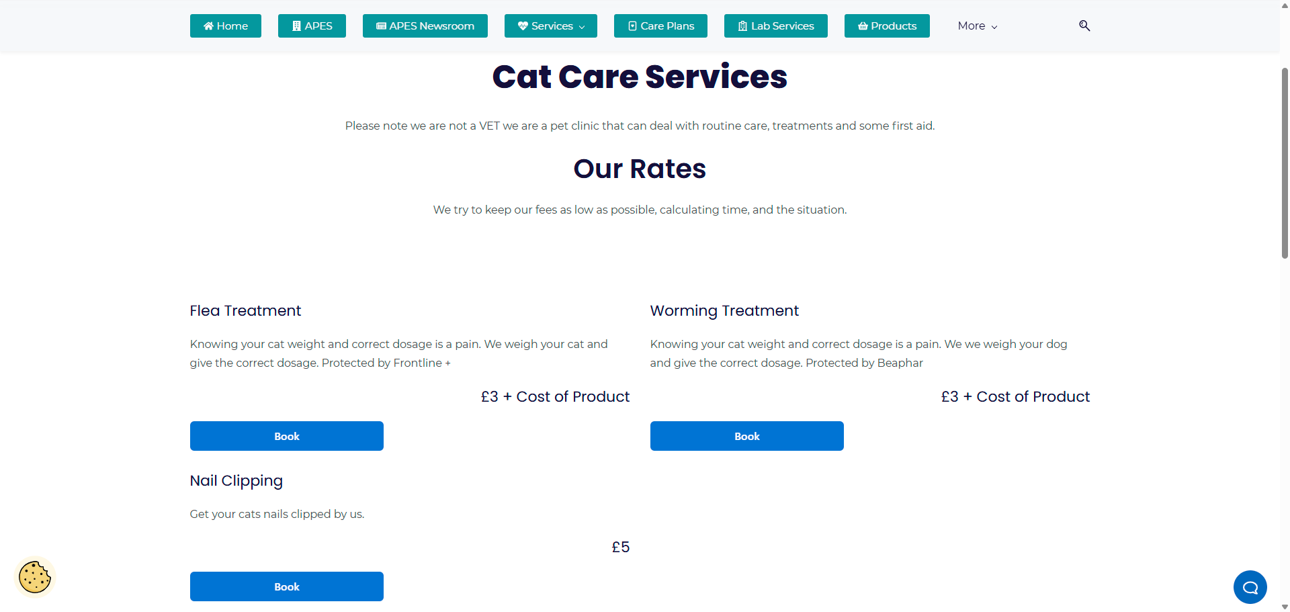Viewport: 1290px width, 612px height.
Task: Click the scrollbar down arrow
Action: 1285,607
